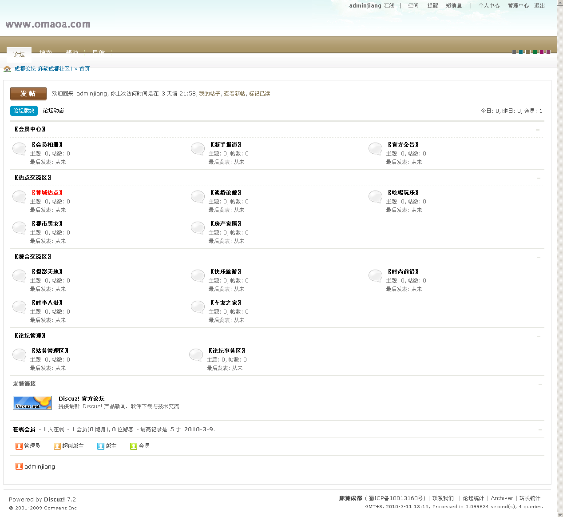Image resolution: width=563 pixels, height=517 pixels.
Task: Click the adminjiang username in the header
Action: [365, 6]
